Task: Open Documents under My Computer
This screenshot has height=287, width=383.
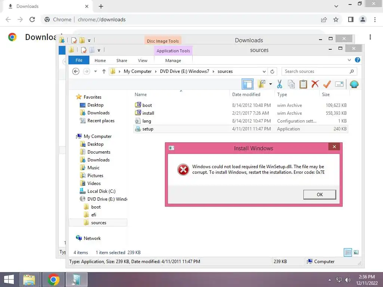Action: coord(99,152)
